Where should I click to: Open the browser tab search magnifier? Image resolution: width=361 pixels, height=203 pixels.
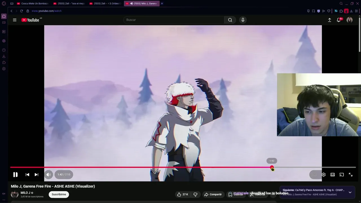[x=341, y=3]
